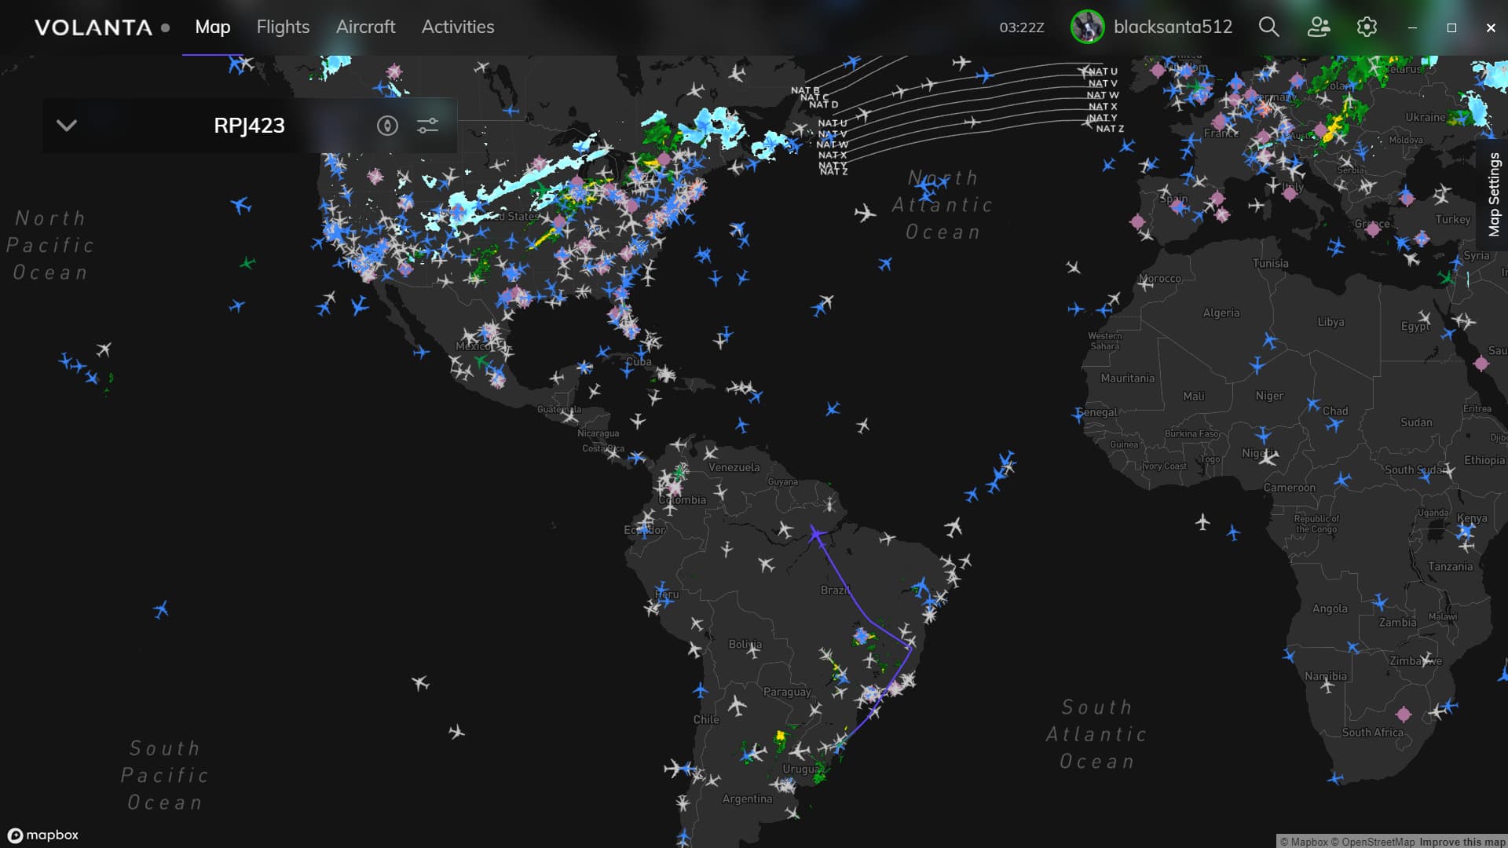1508x848 pixels.
Task: Open the search icon in the top bar
Action: (1268, 27)
